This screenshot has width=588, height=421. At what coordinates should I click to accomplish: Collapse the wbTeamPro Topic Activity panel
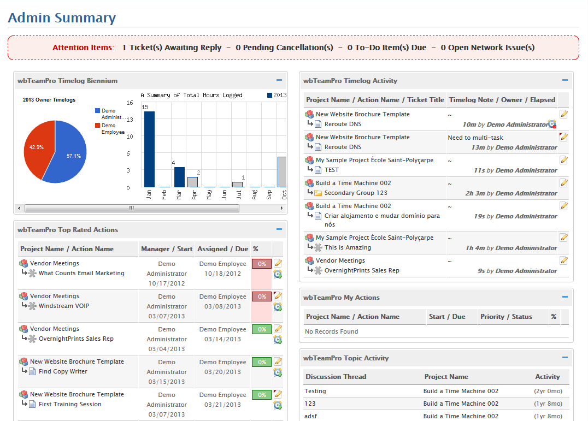point(565,358)
